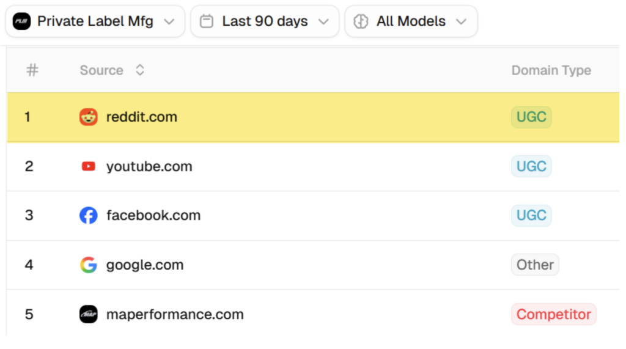626x349 pixels.
Task: Open the reddit.com source link
Action: [142, 117]
